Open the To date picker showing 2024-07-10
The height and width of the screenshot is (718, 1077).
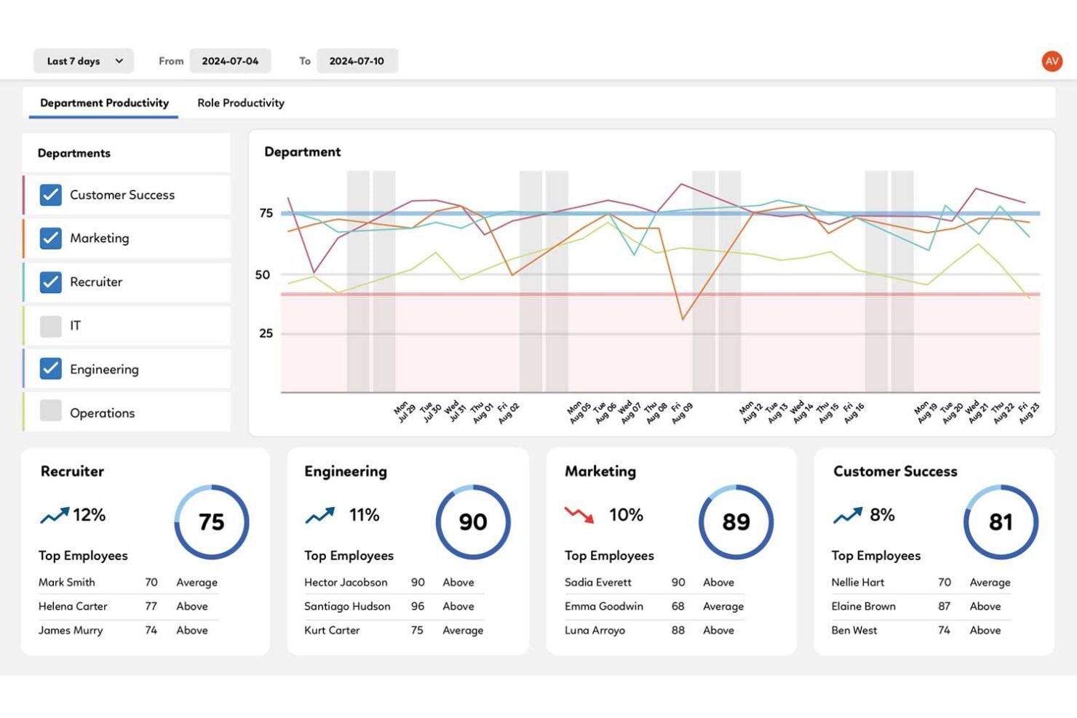[357, 61]
